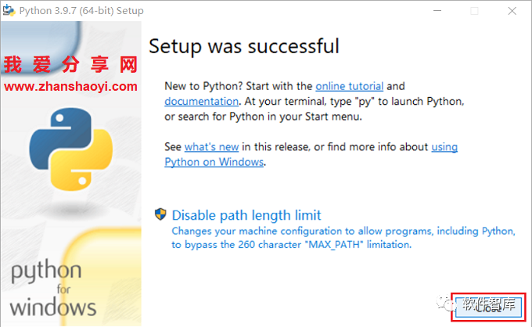Click Disable path length limit

click(246, 215)
